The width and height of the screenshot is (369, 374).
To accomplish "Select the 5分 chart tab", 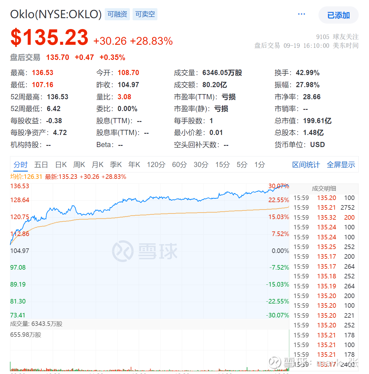I will 242,165.
